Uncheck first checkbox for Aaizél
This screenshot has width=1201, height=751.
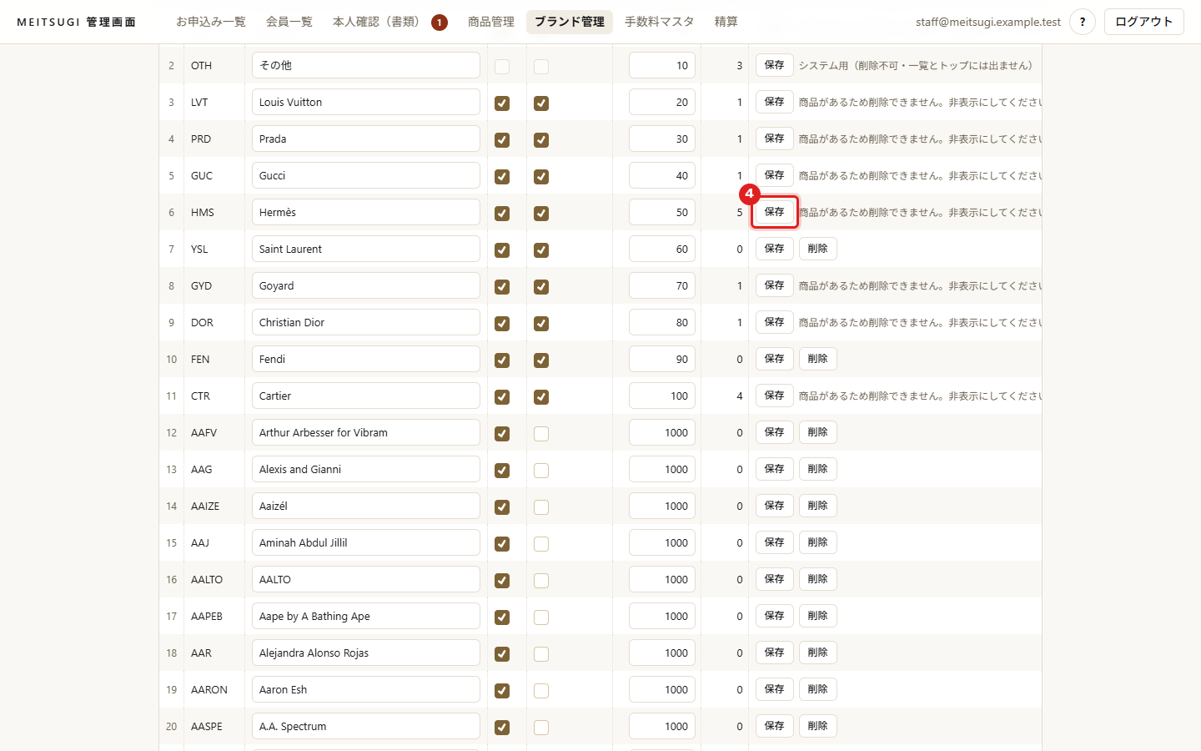tap(502, 507)
